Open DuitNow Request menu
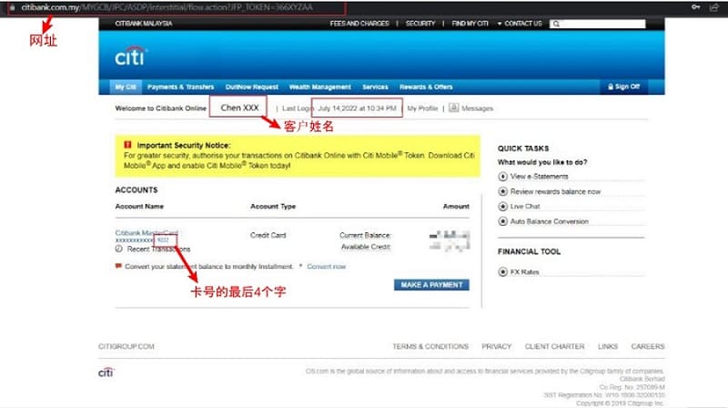The width and height of the screenshot is (728, 408). pyautogui.click(x=252, y=87)
